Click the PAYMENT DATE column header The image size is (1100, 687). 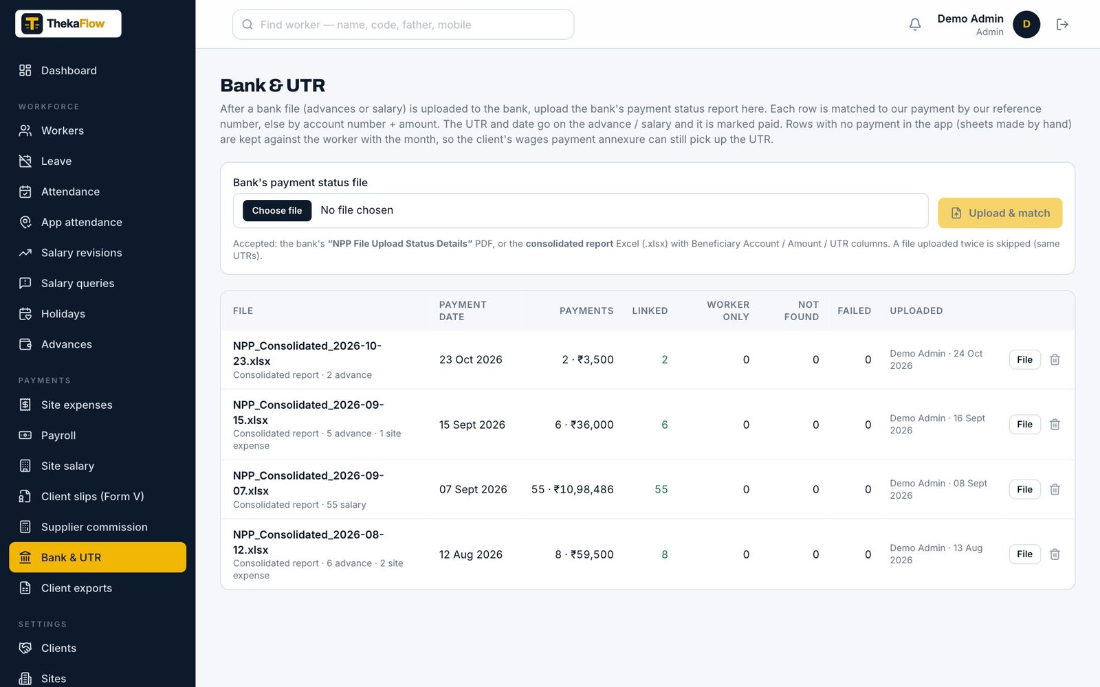coord(463,311)
